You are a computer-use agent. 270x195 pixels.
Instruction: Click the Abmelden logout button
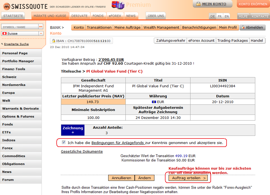coord(252,28)
